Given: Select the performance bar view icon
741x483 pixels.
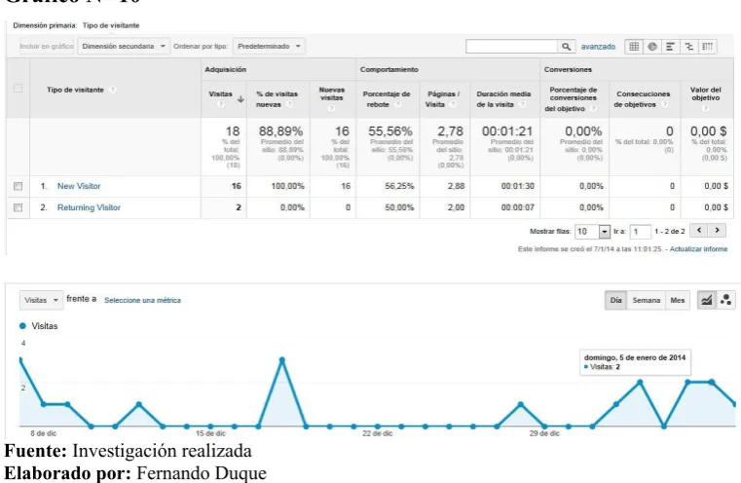Looking at the screenshot, I should [x=670, y=47].
